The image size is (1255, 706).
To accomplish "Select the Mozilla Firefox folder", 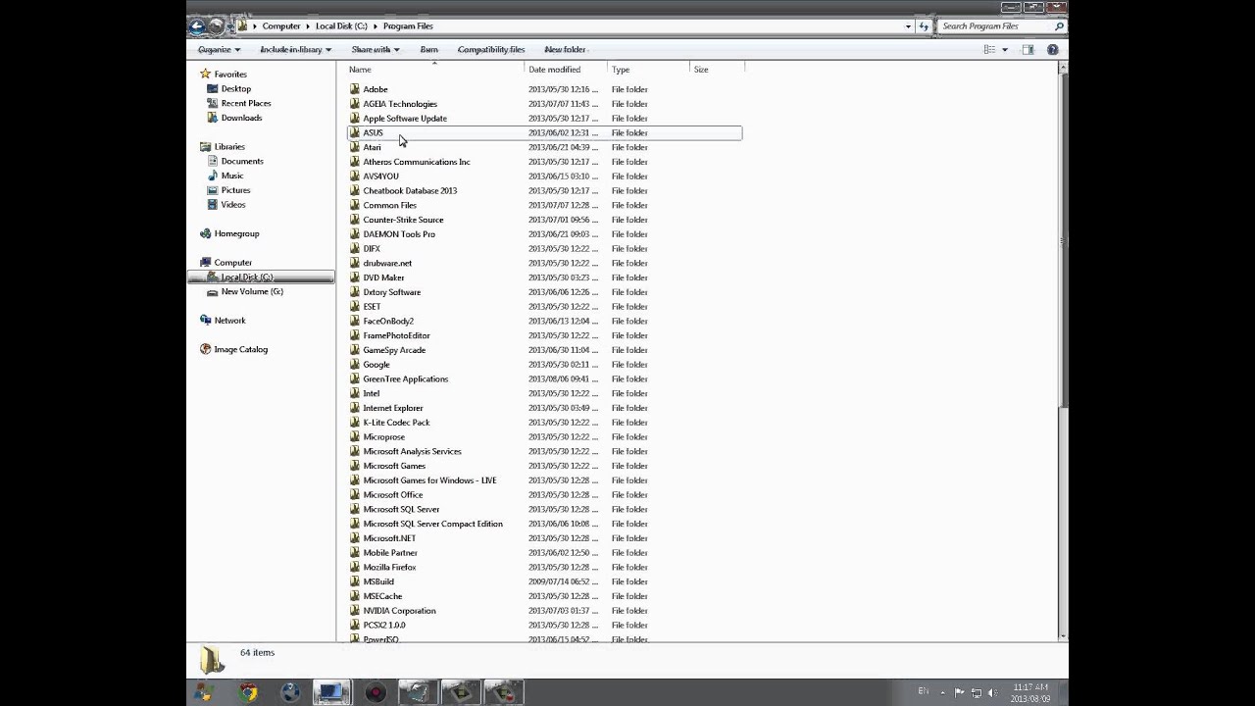I will point(389,567).
